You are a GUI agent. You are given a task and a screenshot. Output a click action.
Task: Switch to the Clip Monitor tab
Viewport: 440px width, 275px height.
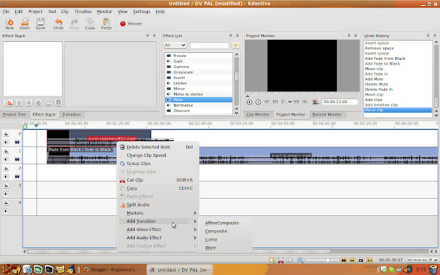(x=258, y=115)
